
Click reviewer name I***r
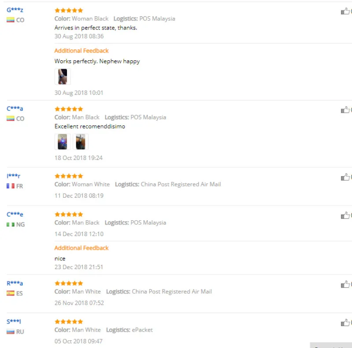[14, 176]
